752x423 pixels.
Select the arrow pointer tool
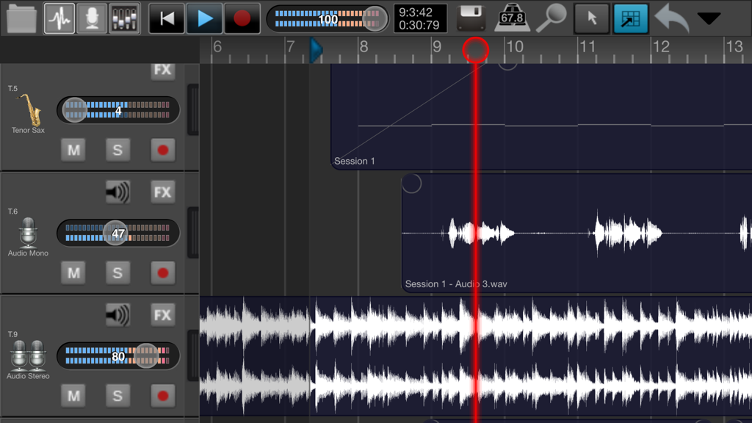[592, 18]
